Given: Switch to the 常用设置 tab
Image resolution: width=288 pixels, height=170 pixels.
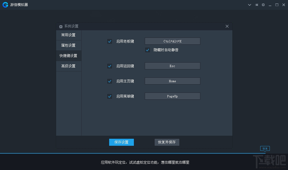Looking at the screenshot, I should click(68, 35).
